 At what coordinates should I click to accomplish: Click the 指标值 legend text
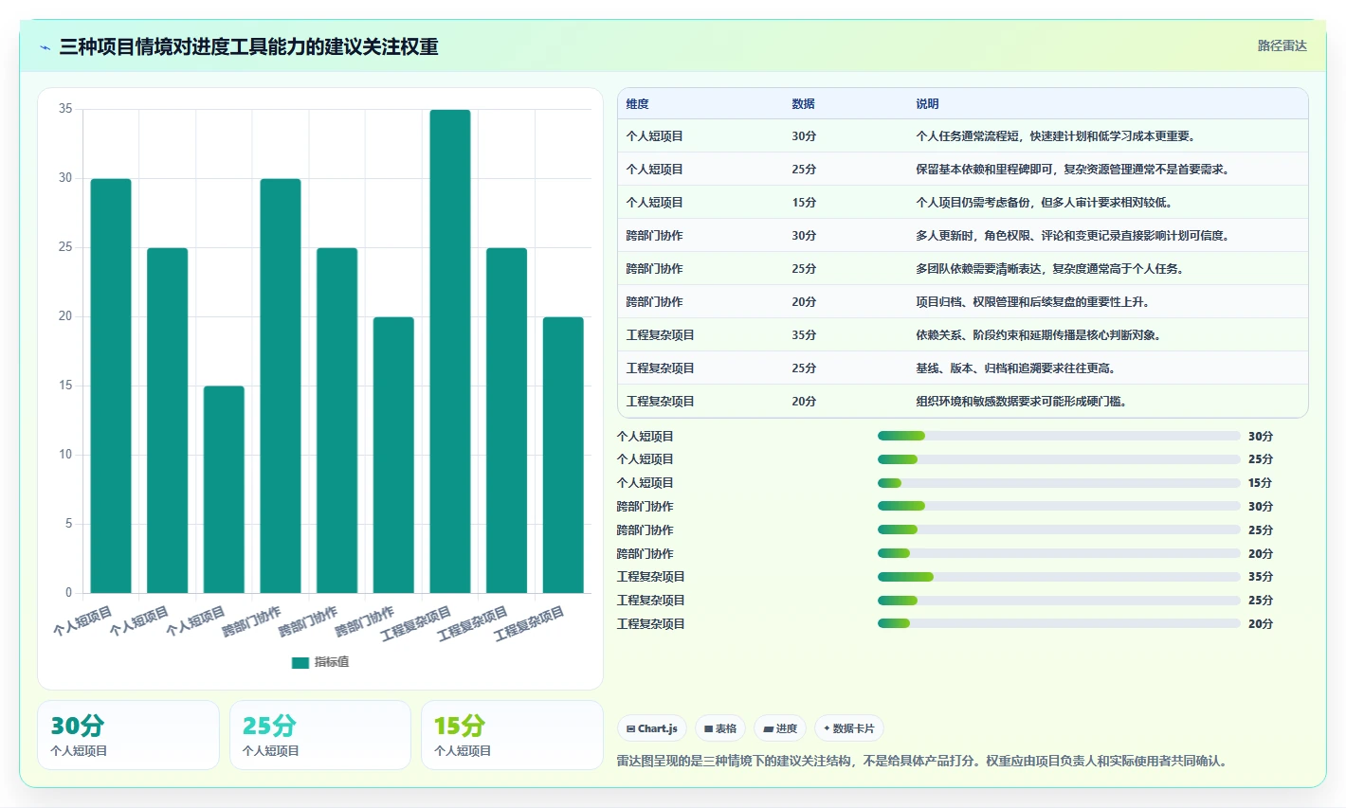[x=332, y=662]
